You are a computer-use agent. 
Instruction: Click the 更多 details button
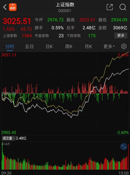[x=121, y=35]
